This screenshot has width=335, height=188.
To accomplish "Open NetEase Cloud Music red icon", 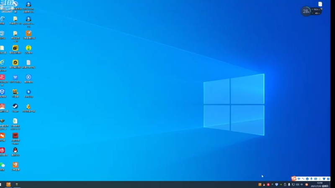I will [x=3, y=150].
